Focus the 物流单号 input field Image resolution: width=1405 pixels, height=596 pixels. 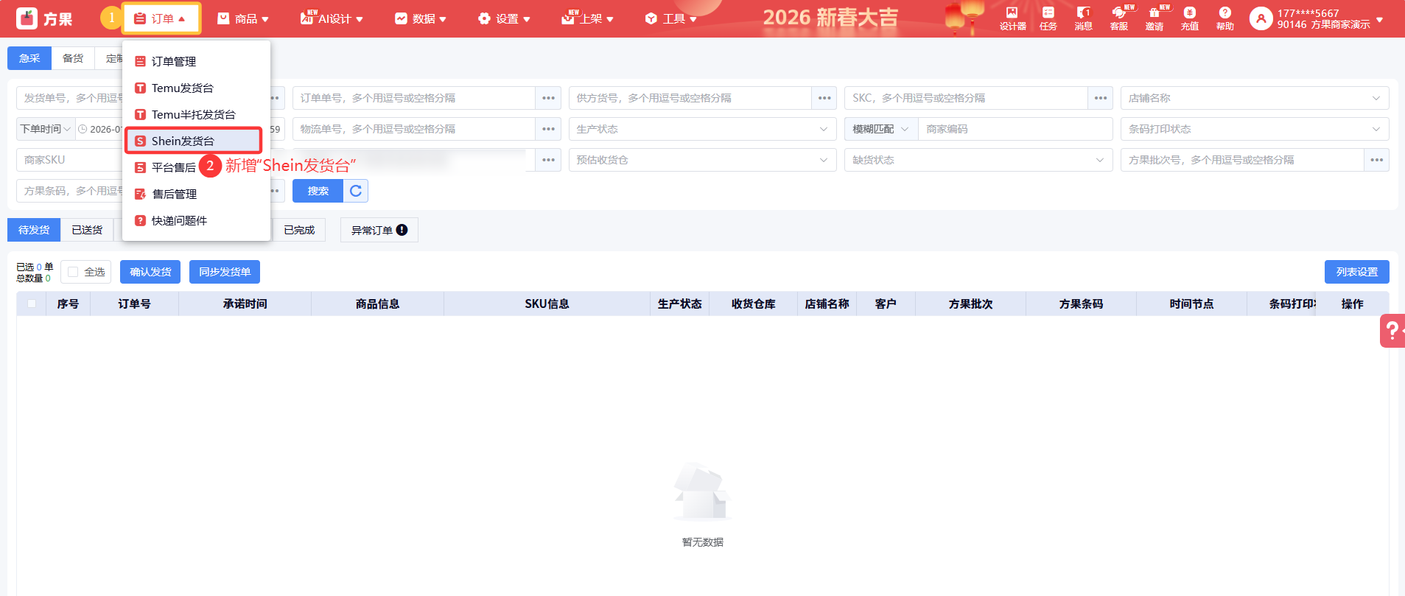point(414,129)
